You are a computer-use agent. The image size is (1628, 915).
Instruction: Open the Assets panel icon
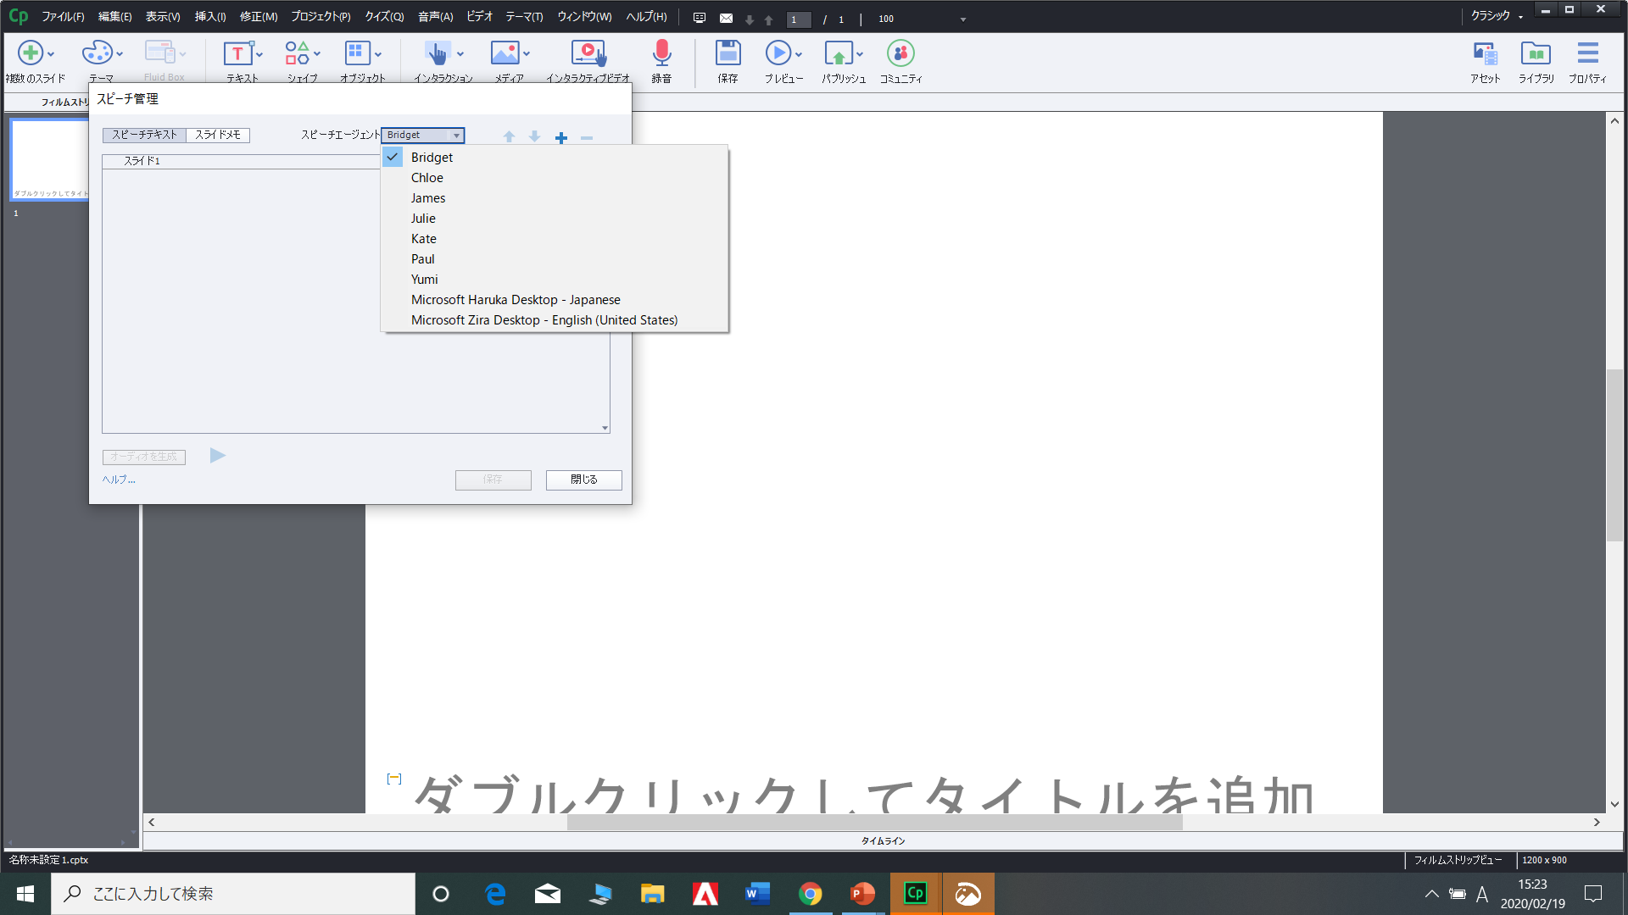[1485, 54]
